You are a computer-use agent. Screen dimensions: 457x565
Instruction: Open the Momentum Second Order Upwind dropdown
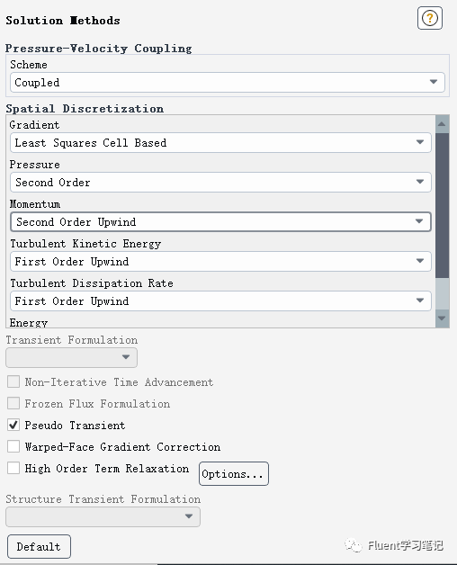pyautogui.click(x=220, y=221)
